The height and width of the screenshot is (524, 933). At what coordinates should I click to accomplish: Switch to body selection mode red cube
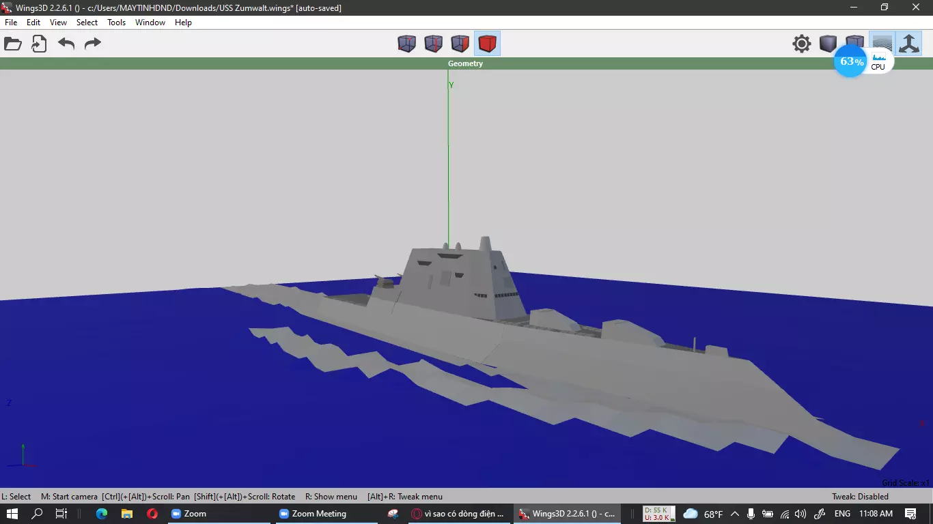click(x=487, y=44)
